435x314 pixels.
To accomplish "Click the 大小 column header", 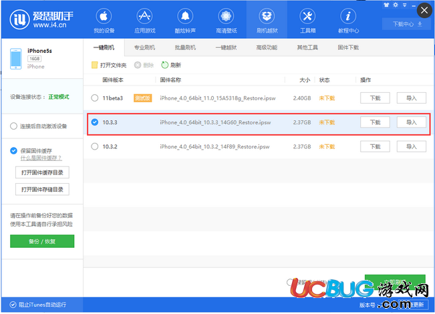I will click(x=305, y=80).
